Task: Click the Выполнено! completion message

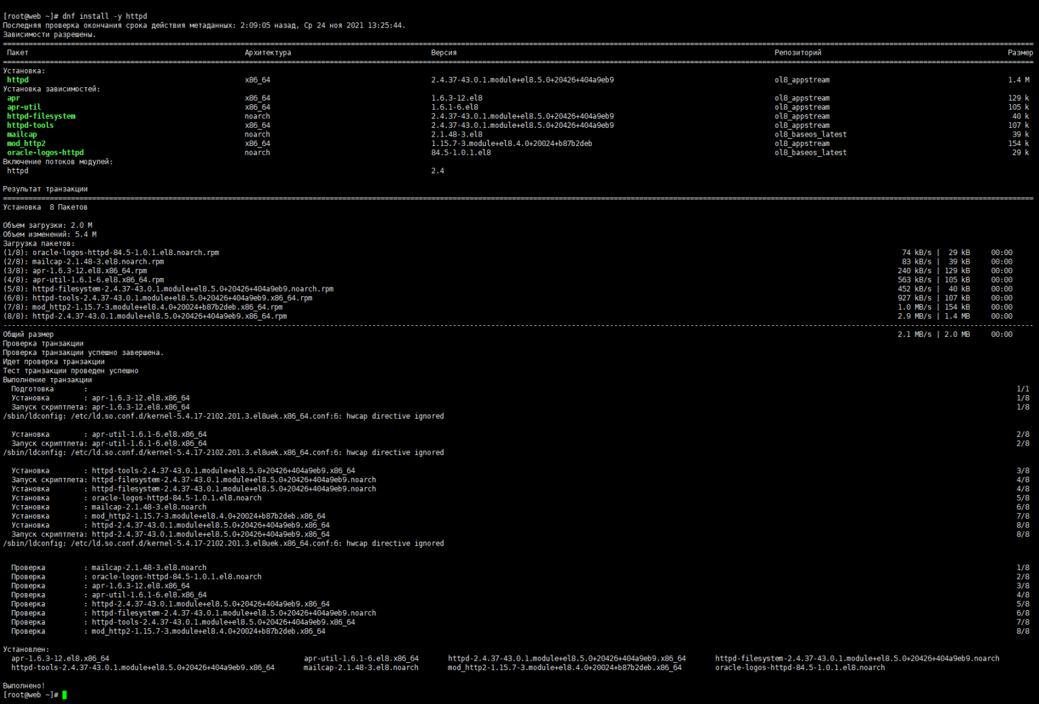Action: [24, 685]
